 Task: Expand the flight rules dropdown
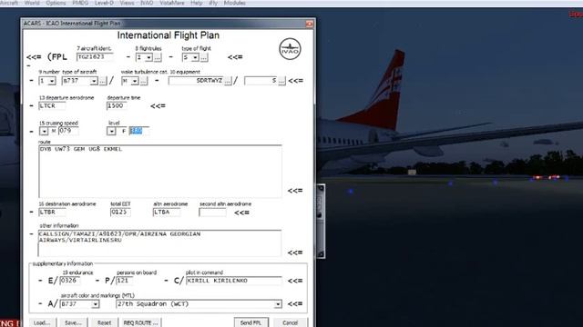click(148, 57)
